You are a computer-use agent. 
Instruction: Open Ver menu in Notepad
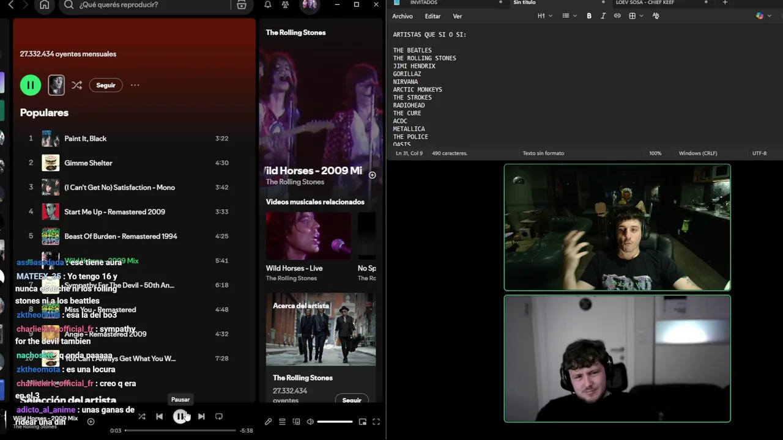[458, 16]
